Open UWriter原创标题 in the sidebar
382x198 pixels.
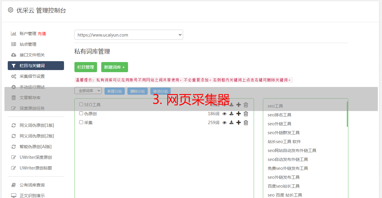(x=36, y=168)
